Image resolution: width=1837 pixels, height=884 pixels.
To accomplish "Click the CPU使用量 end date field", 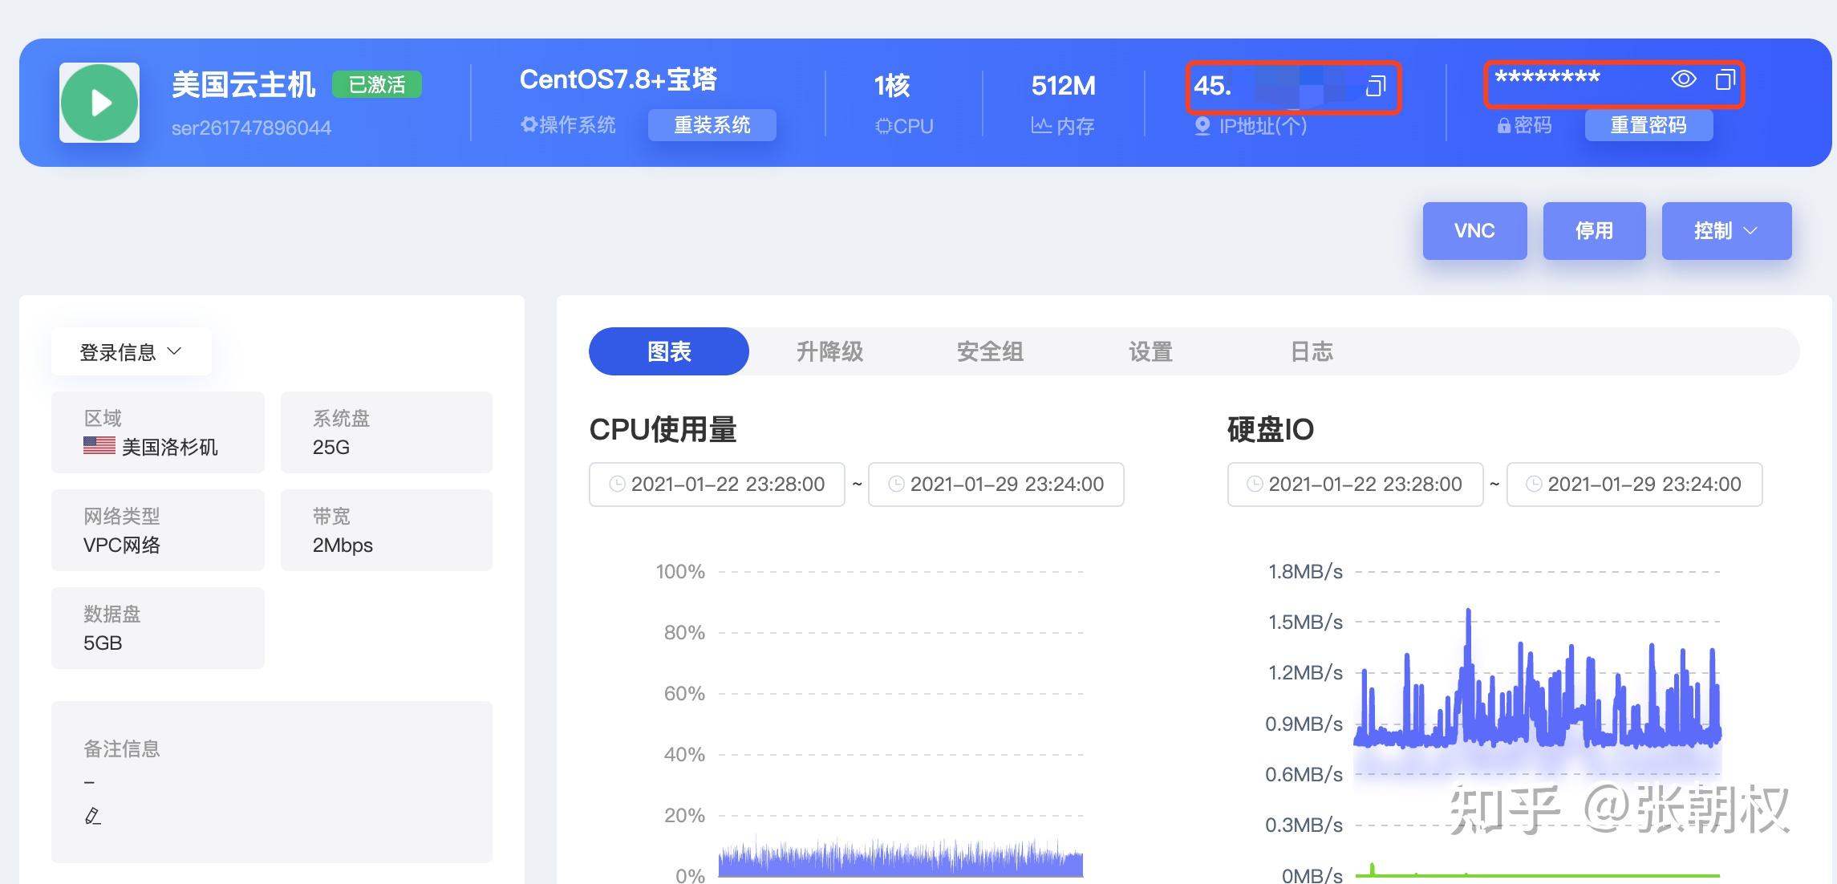I will coord(996,484).
